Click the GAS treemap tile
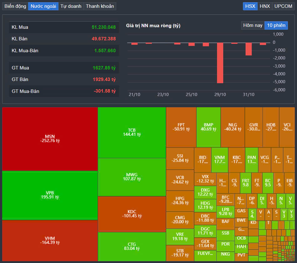The height and width of the screenshot is (263, 297). (241, 213)
